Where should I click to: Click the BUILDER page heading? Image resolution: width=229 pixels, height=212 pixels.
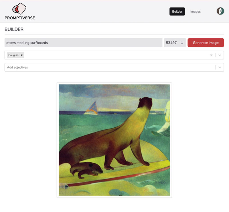pos(14,29)
